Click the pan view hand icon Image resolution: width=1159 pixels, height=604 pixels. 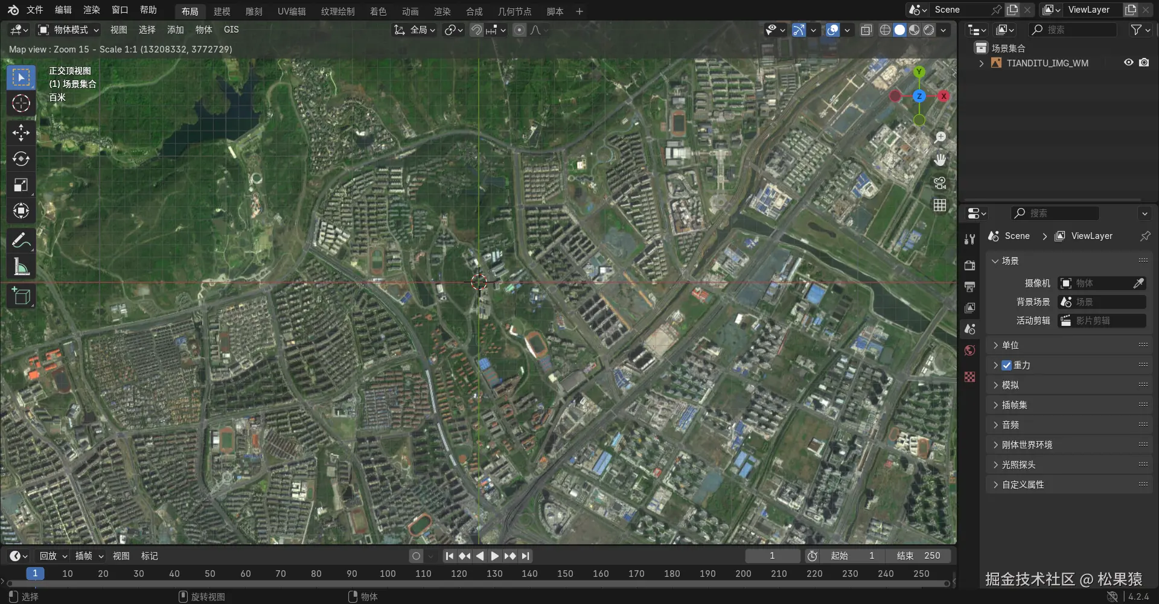tap(940, 160)
